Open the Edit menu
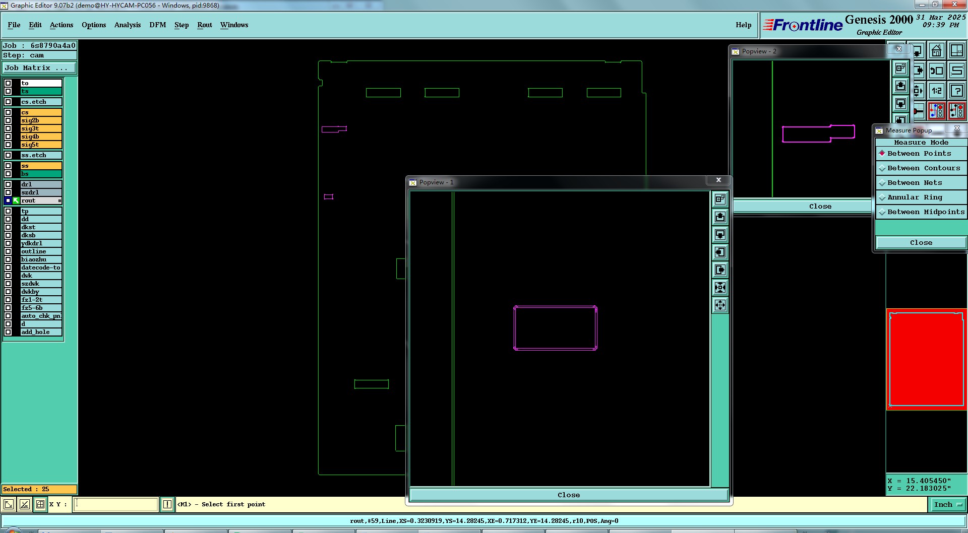The image size is (968, 533). point(35,25)
